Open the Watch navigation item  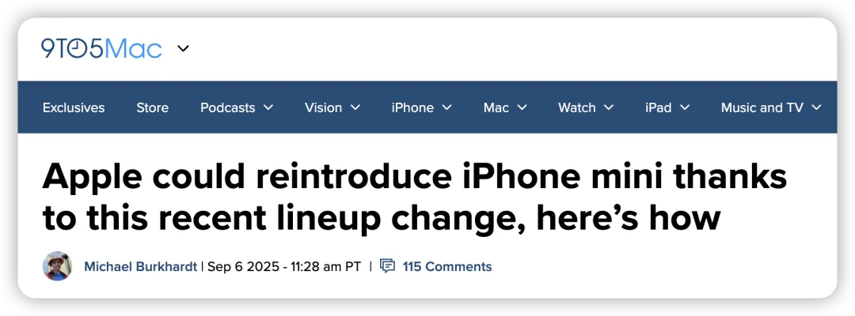click(x=577, y=107)
